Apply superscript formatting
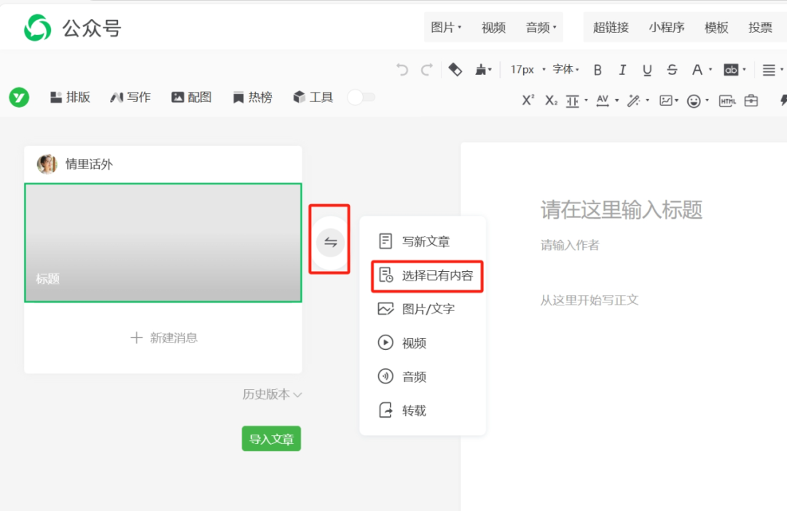 tap(528, 101)
